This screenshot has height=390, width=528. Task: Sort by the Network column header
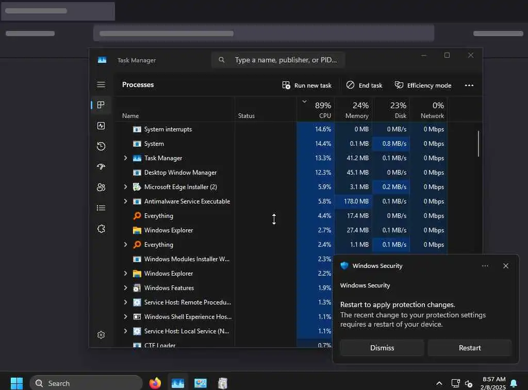coord(428,109)
